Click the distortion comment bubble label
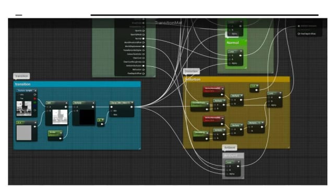This screenshot has height=188, width=334. 192,71
